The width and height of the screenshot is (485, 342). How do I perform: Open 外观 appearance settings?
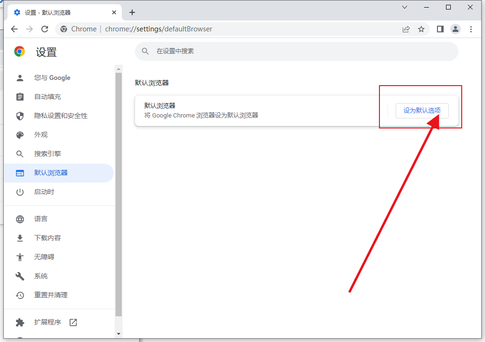click(x=41, y=135)
